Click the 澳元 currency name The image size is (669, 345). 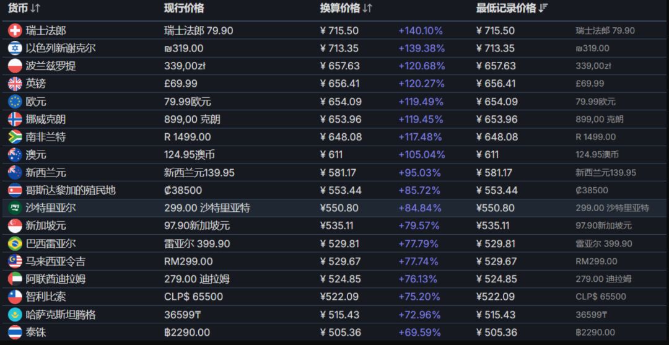click(36, 155)
